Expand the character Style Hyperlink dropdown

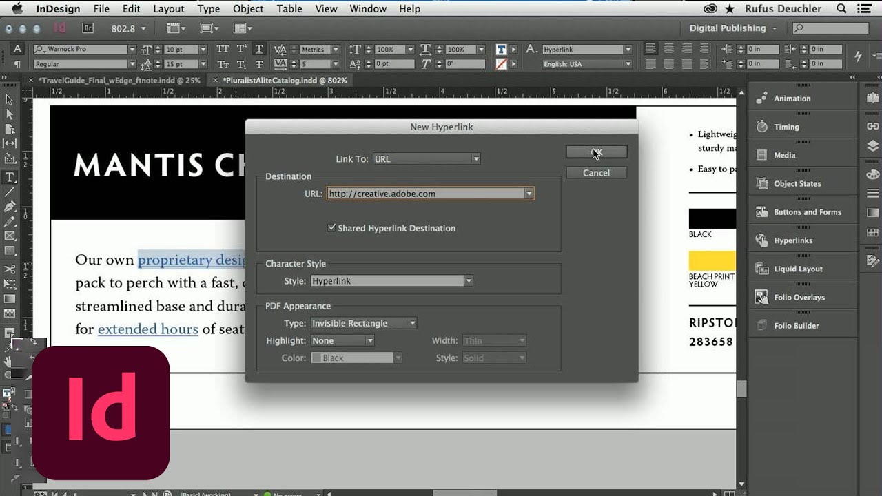(x=391, y=281)
